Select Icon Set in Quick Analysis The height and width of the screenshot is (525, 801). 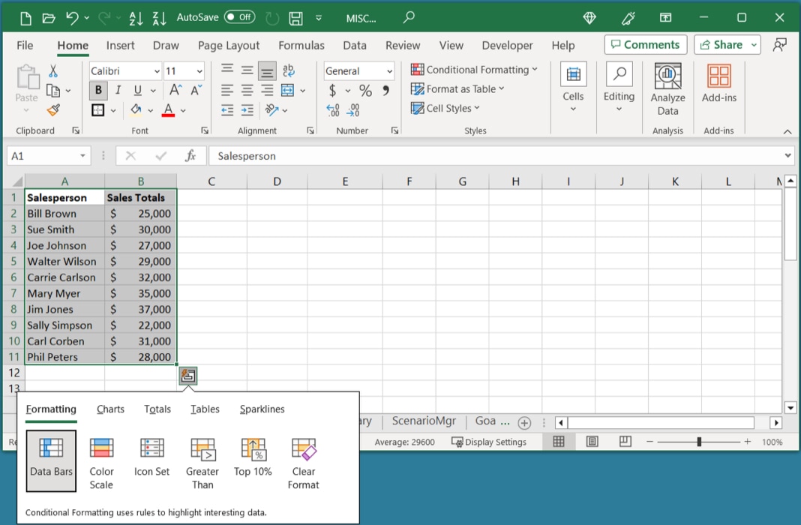pos(151,457)
